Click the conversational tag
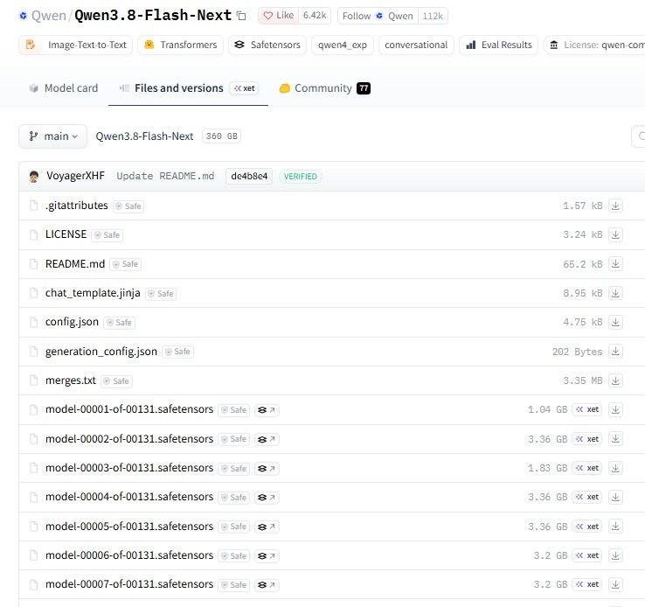The height and width of the screenshot is (607, 645). pyautogui.click(x=416, y=45)
